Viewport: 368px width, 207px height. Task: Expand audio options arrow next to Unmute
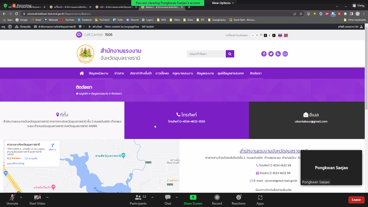tap(21, 197)
